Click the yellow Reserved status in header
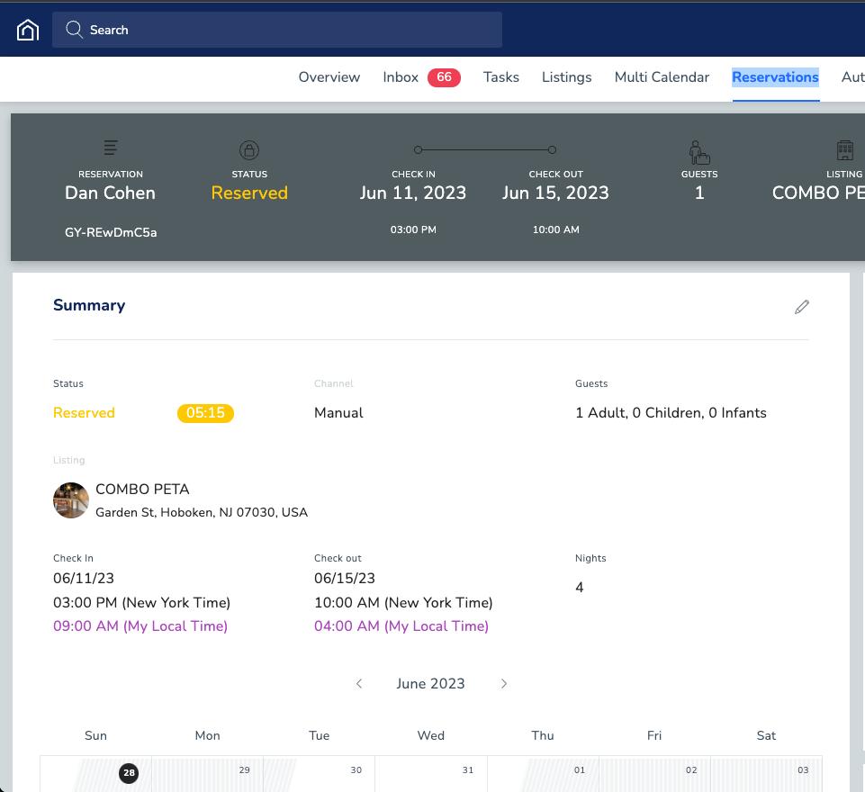Image resolution: width=865 pixels, height=792 pixels. [249, 193]
